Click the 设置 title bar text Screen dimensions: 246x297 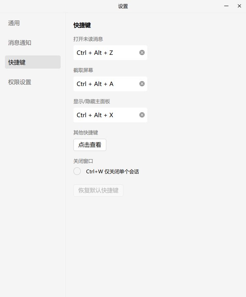click(x=123, y=6)
